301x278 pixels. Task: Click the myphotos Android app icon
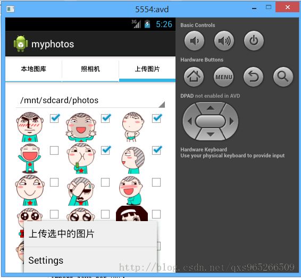(21, 44)
